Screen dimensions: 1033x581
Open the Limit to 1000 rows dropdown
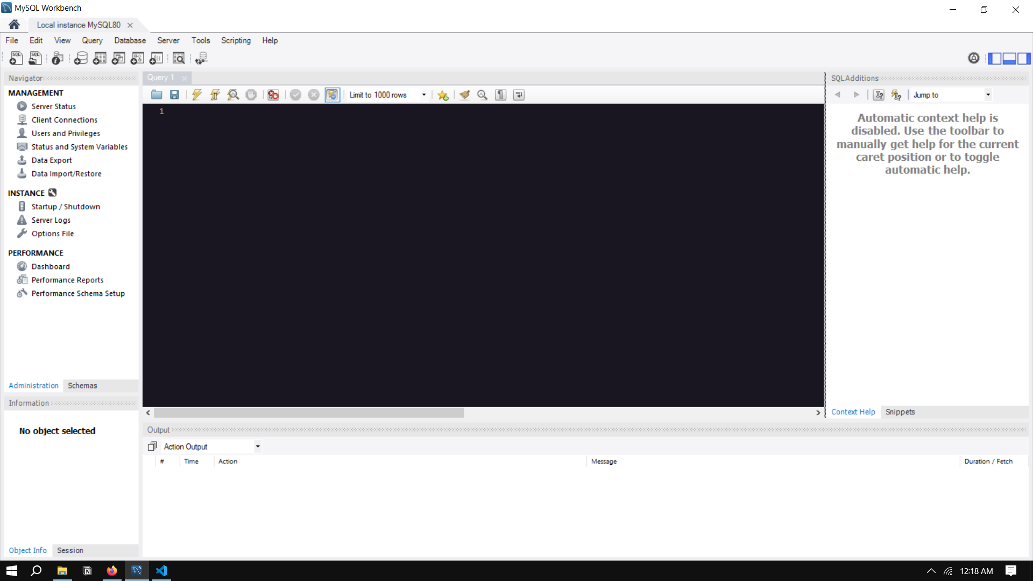(x=423, y=95)
